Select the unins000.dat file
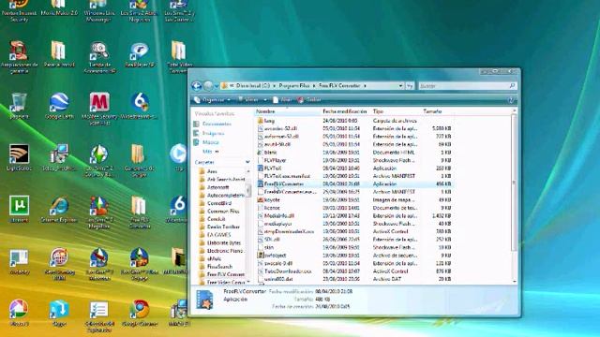Image resolution: width=600 pixels, height=337 pixels. pyautogui.click(x=278, y=279)
